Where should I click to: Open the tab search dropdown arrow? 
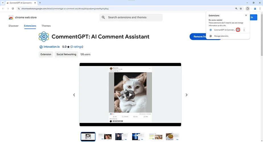tap(3, 3)
